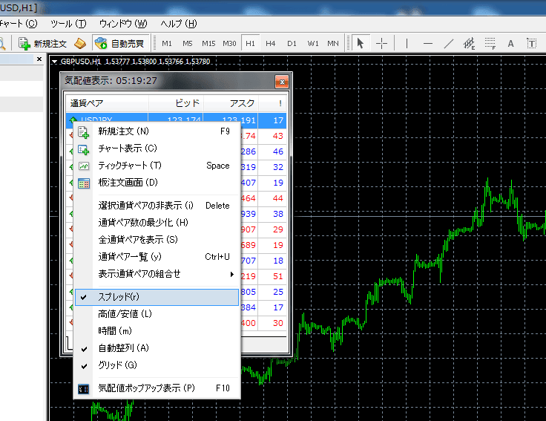The height and width of the screenshot is (421, 546).
Task: Open the チャート menu
Action: tap(18, 24)
